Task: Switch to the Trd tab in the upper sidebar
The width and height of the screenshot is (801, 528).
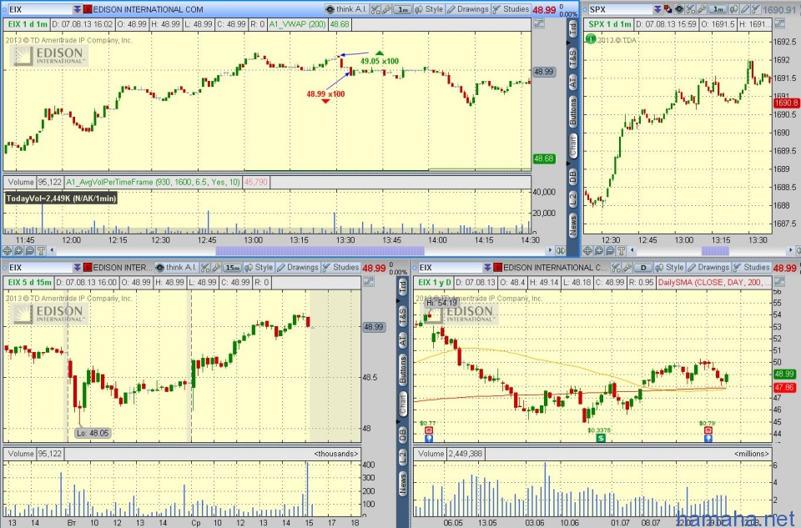Action: (x=572, y=28)
